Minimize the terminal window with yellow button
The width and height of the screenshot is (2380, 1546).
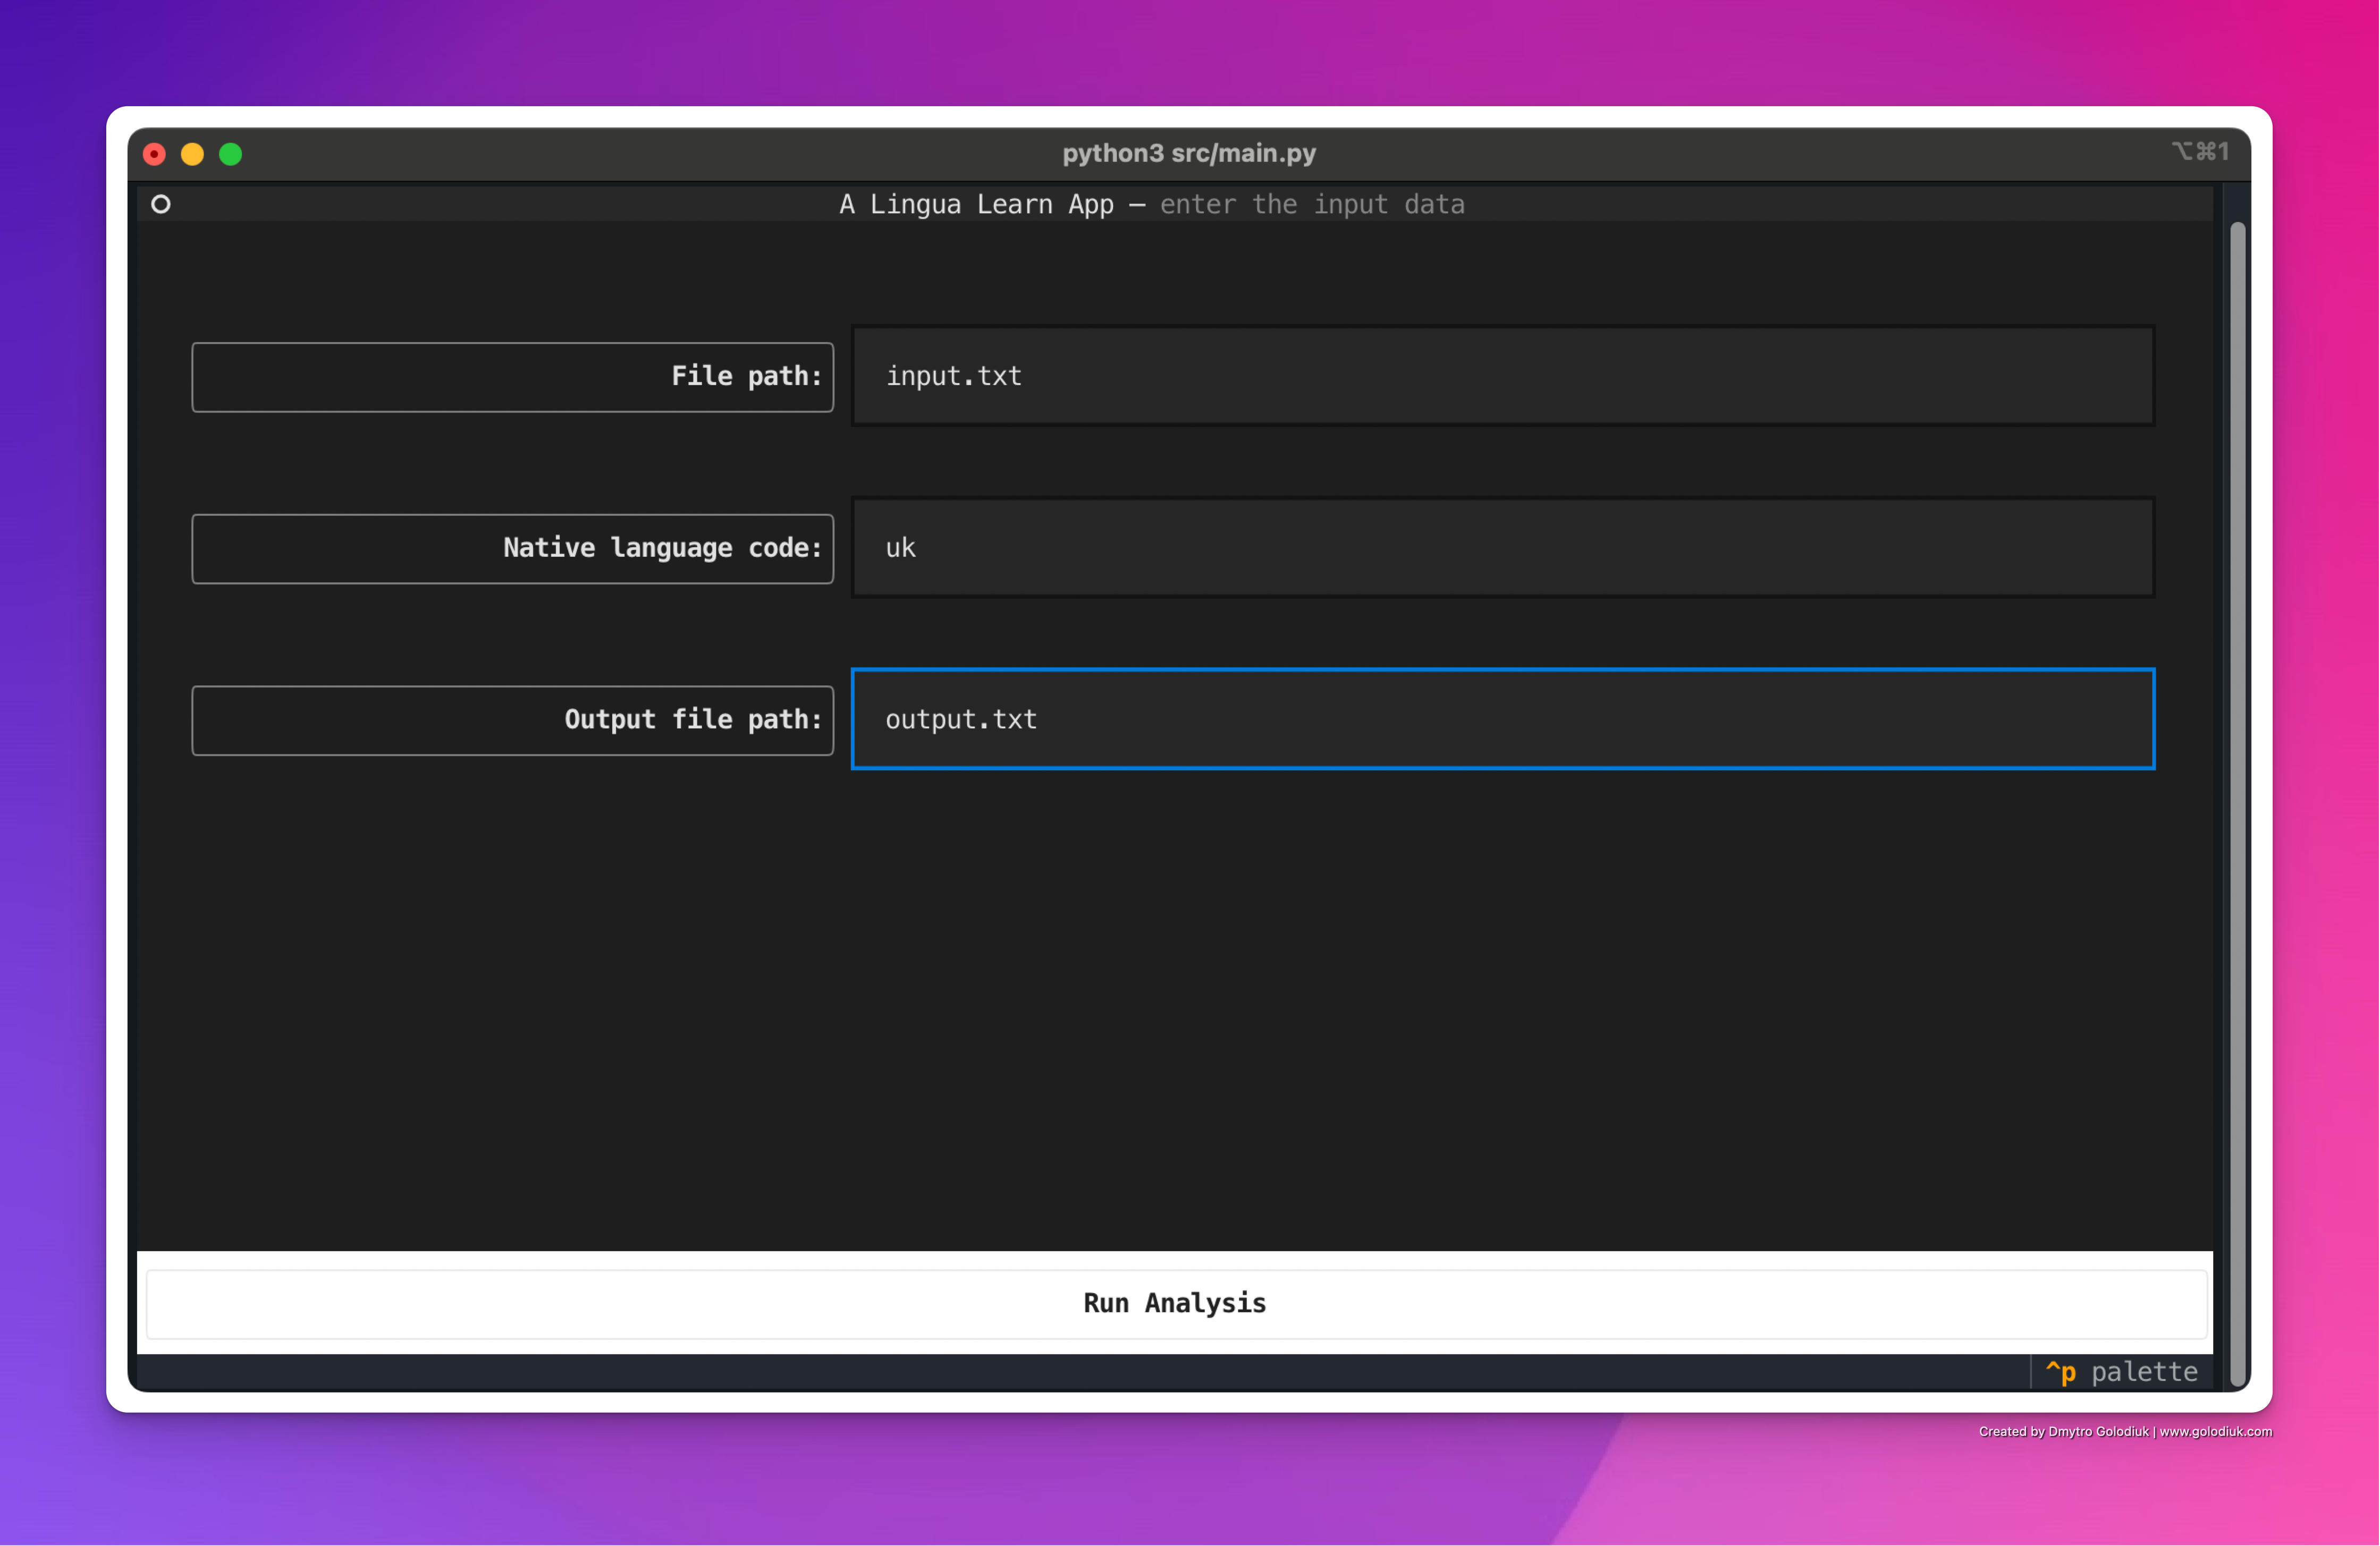point(192,154)
